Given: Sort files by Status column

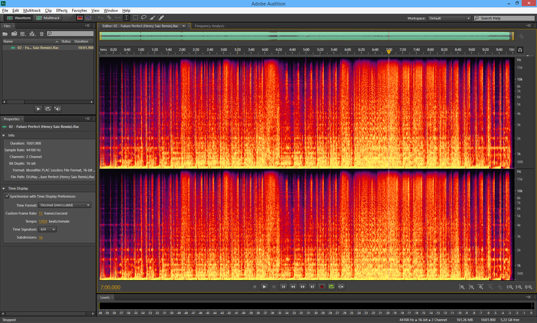Looking at the screenshot, I should (66, 41).
